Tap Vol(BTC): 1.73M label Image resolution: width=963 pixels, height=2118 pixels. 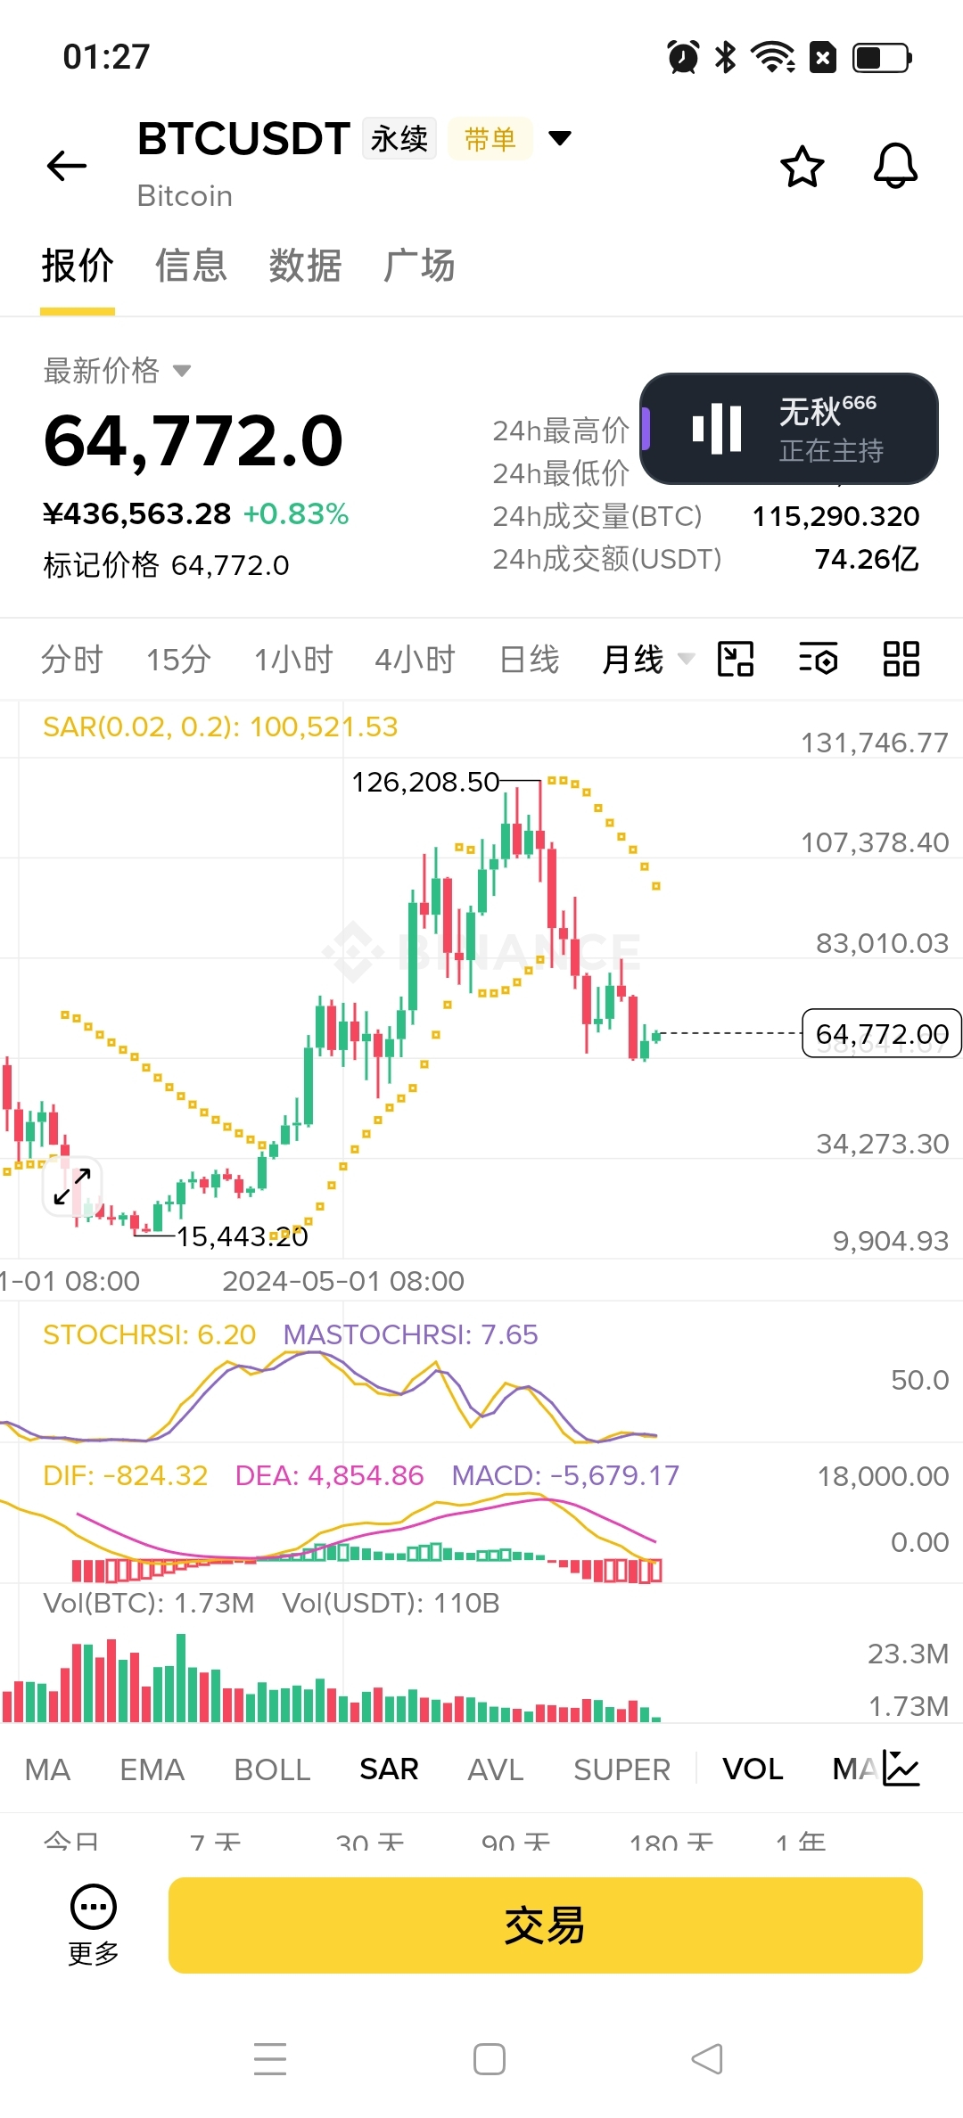pos(149,1603)
